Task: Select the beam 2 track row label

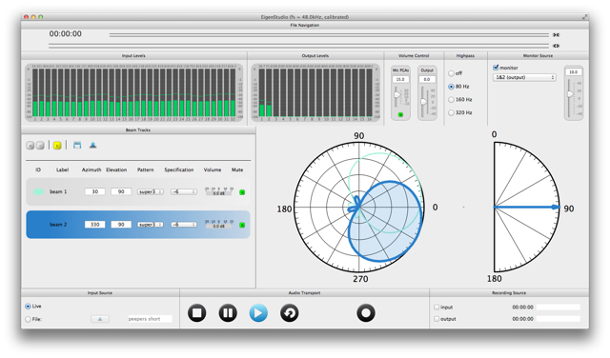Action: [x=58, y=225]
